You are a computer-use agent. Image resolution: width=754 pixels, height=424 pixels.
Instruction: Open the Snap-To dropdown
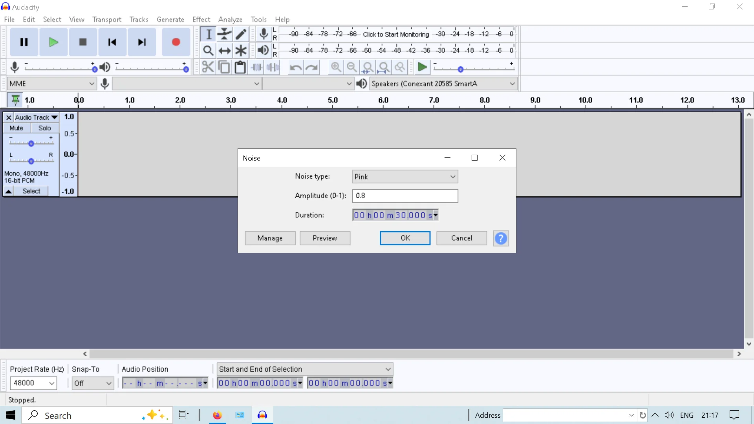point(93,383)
